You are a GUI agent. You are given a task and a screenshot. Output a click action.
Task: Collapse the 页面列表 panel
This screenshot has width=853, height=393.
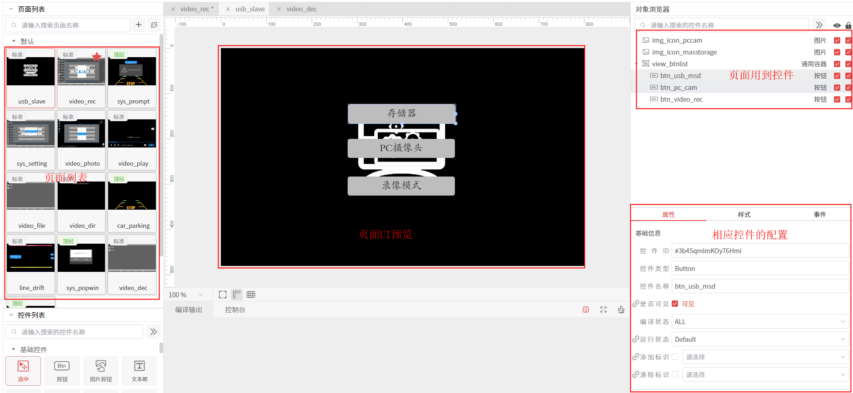[11, 9]
